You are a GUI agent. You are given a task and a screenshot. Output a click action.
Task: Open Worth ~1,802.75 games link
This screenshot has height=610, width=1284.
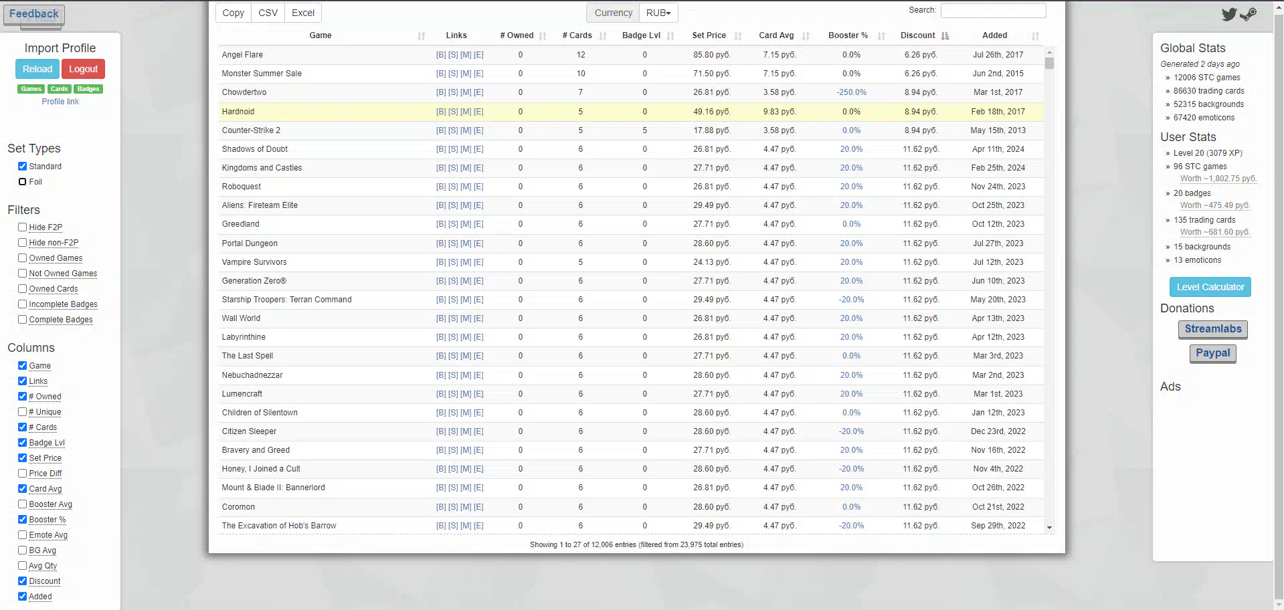click(1218, 179)
